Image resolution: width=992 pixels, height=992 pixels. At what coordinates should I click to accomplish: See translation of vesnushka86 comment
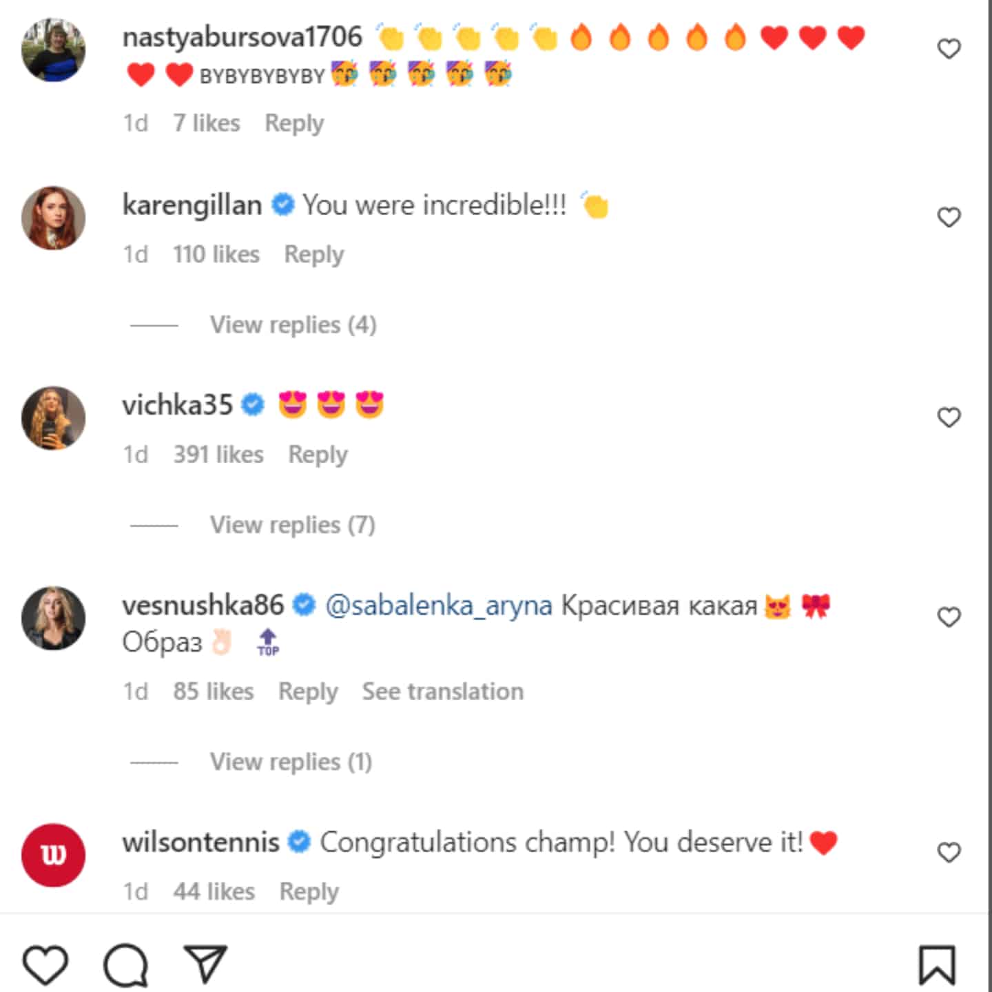click(x=443, y=691)
